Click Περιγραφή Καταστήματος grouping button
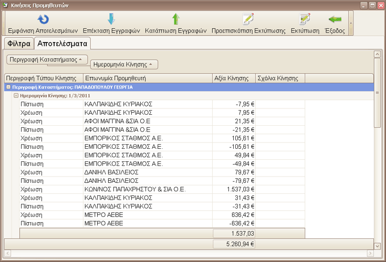This screenshot has width=386, height=262. (x=47, y=59)
